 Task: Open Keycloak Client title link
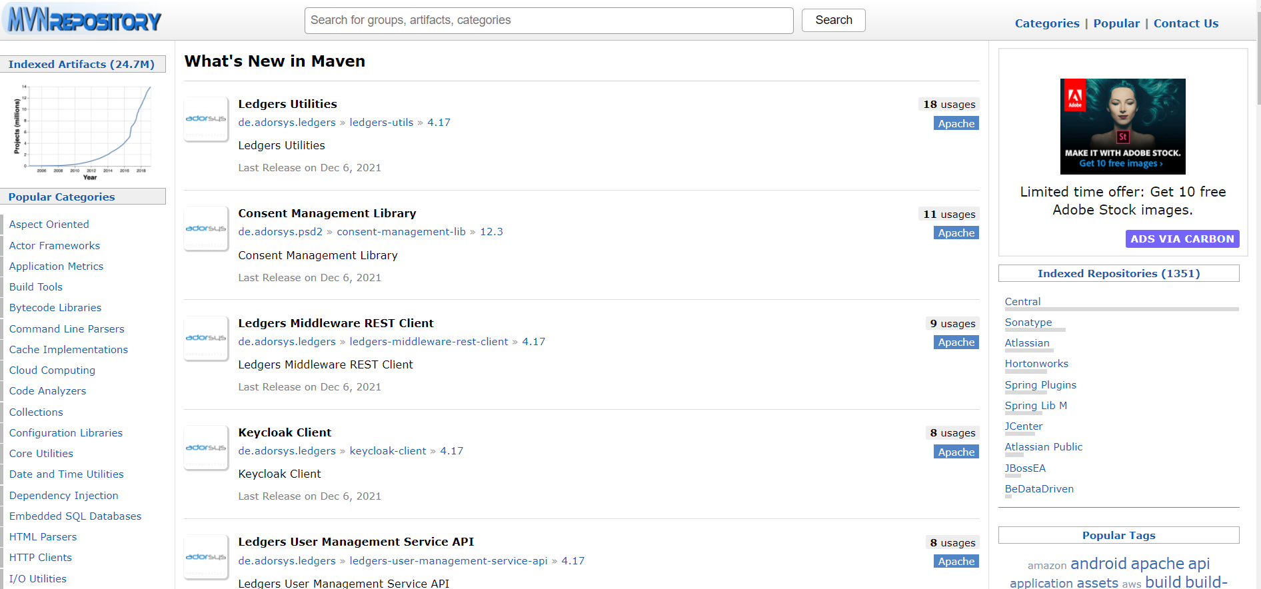coord(285,432)
